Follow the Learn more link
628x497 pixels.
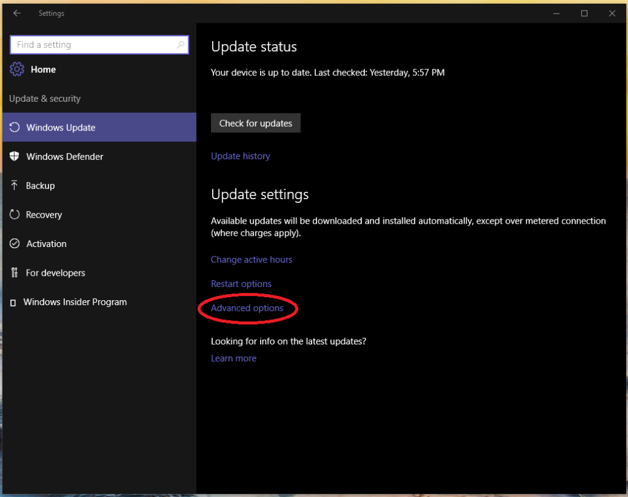point(234,359)
